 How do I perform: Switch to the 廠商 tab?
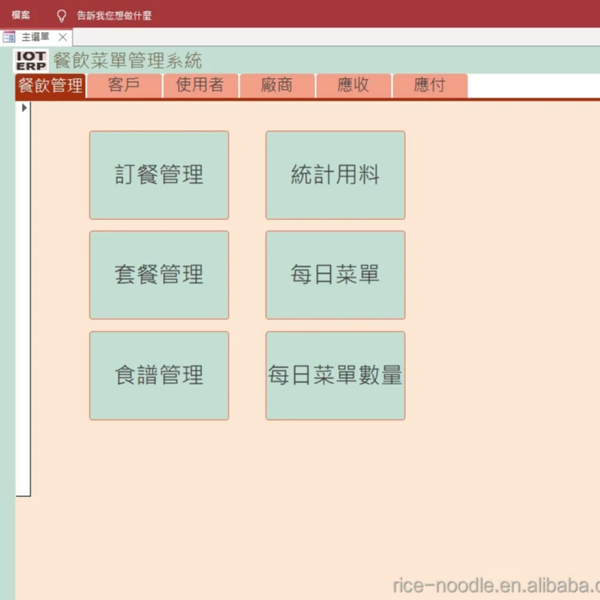(277, 85)
